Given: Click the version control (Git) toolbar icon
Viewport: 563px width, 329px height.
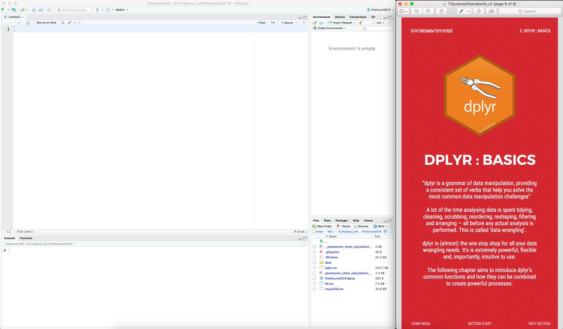Looking at the screenshot, I should click(97, 9).
